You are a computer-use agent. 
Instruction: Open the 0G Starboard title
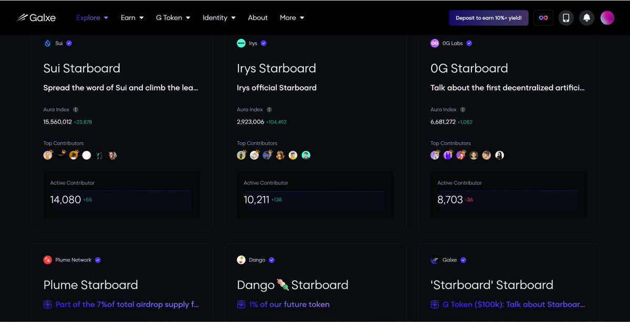pos(469,68)
